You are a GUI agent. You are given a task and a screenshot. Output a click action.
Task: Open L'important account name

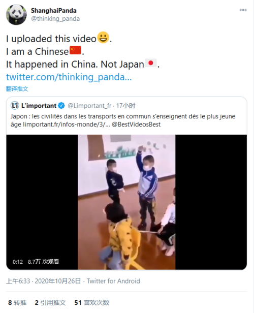click(39, 106)
